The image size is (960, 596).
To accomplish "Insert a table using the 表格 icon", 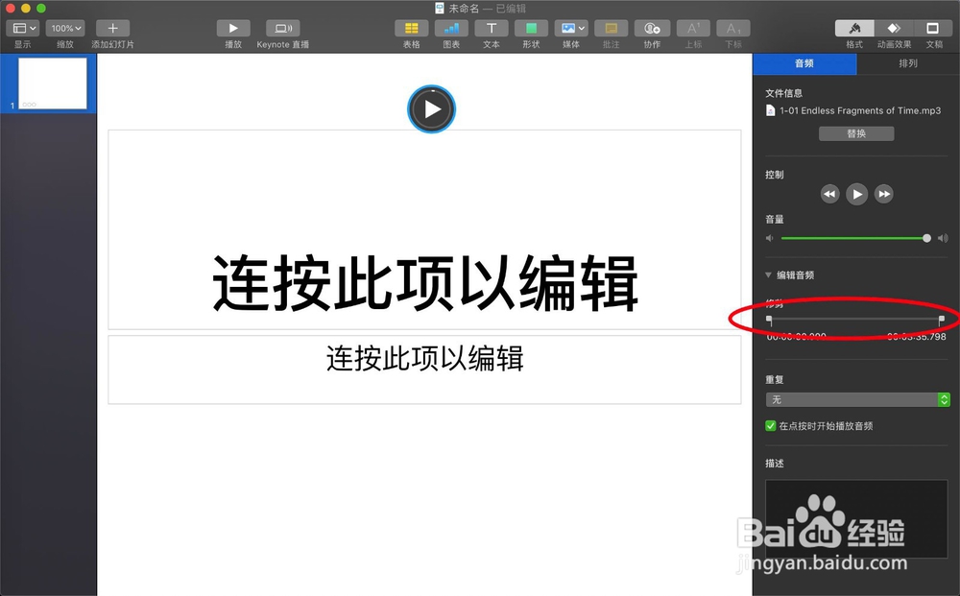I will pos(411,28).
